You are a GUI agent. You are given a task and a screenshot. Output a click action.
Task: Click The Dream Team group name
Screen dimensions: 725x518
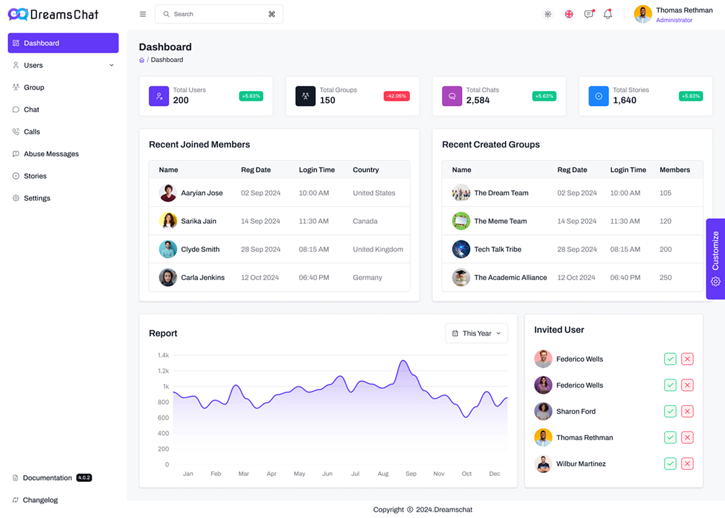[x=501, y=193]
